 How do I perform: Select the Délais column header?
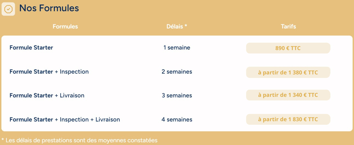177,27
